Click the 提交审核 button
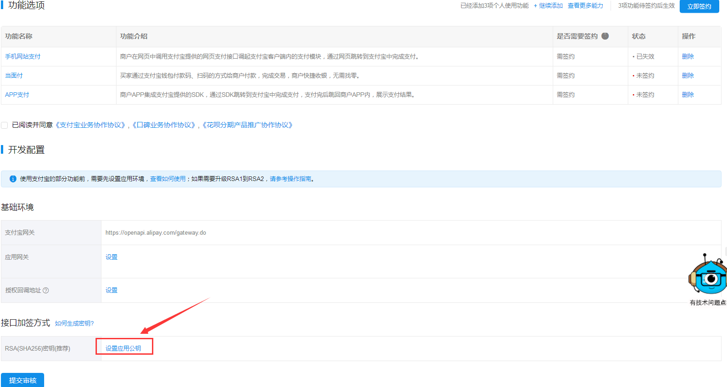This screenshot has width=727, height=387. coord(22,380)
